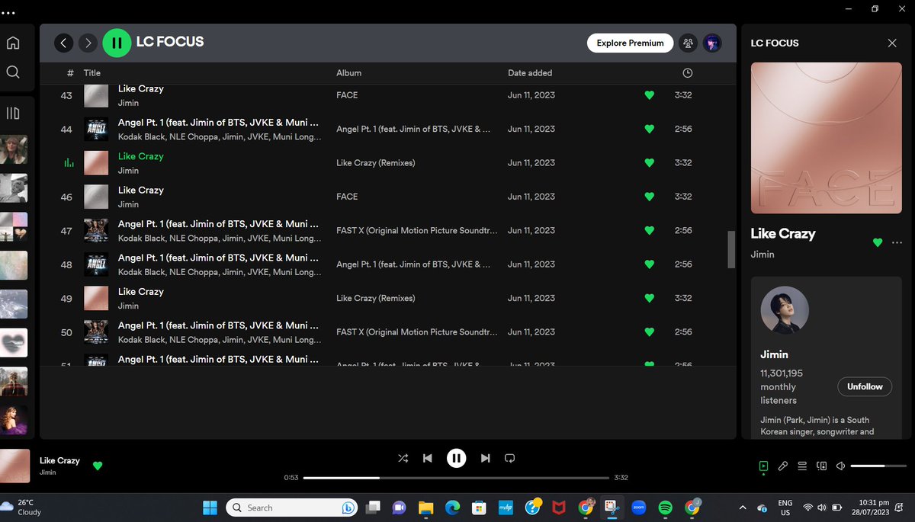
Task: Remove like from track 44 Angel Pt. 1
Action: [650, 130]
